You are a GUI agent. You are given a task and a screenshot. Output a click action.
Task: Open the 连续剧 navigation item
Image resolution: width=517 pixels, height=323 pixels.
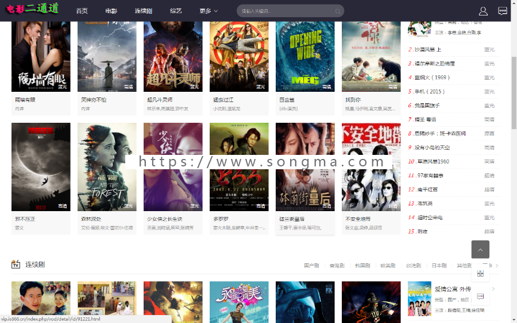pyautogui.click(x=144, y=11)
